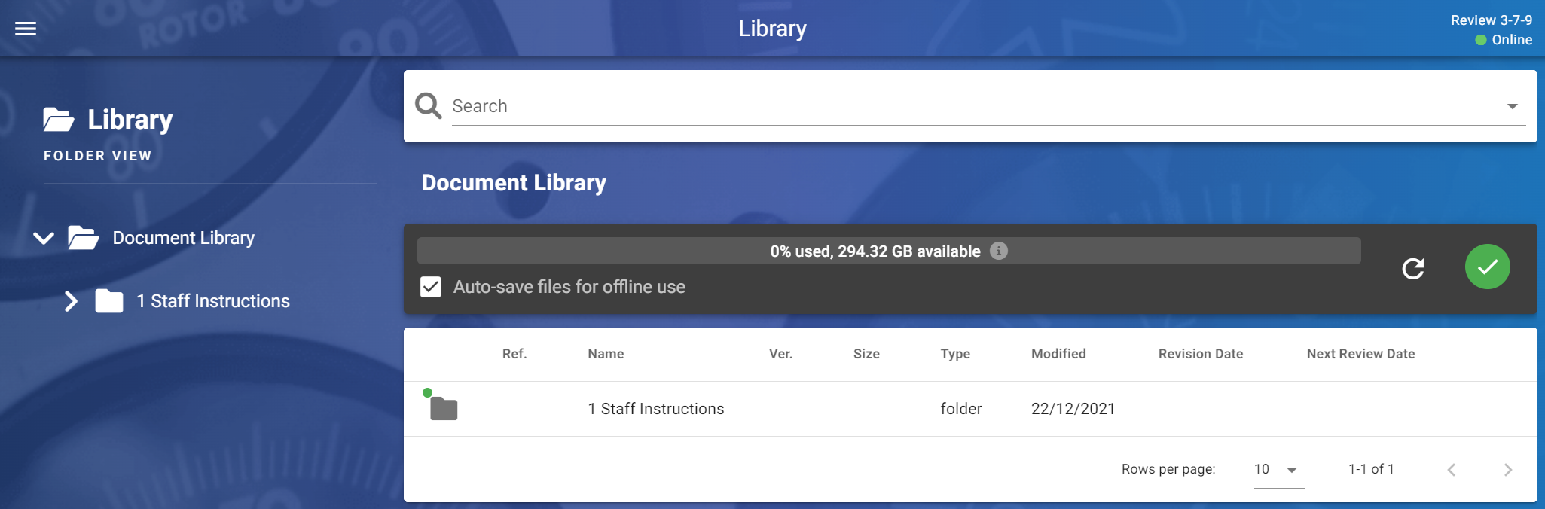This screenshot has width=1545, height=509.
Task: Expand the search options dropdown arrow
Action: (x=1512, y=106)
